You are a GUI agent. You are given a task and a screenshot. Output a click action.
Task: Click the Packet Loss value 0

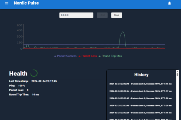[x=28, y=90]
